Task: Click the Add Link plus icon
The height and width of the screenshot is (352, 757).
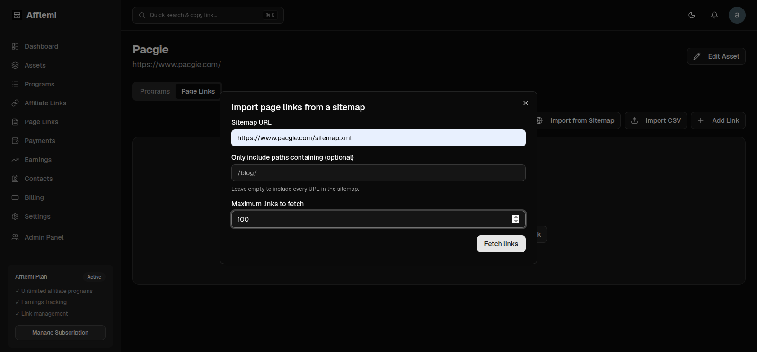Action: (701, 120)
